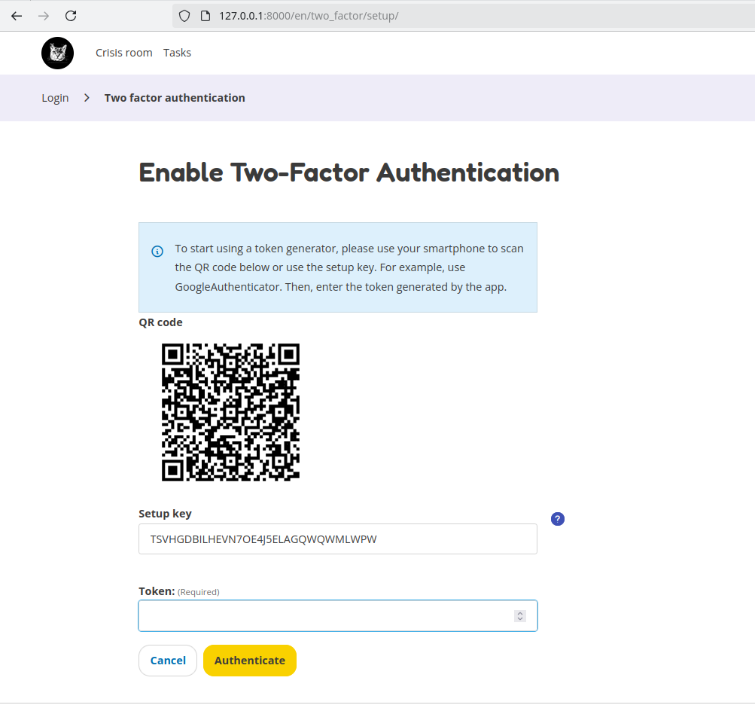Cancel two-factor setup
This screenshot has height=705, width=755.
[x=168, y=661]
